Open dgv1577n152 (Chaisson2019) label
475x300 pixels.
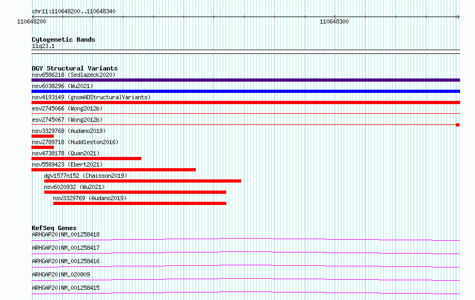pyautogui.click(x=85, y=176)
